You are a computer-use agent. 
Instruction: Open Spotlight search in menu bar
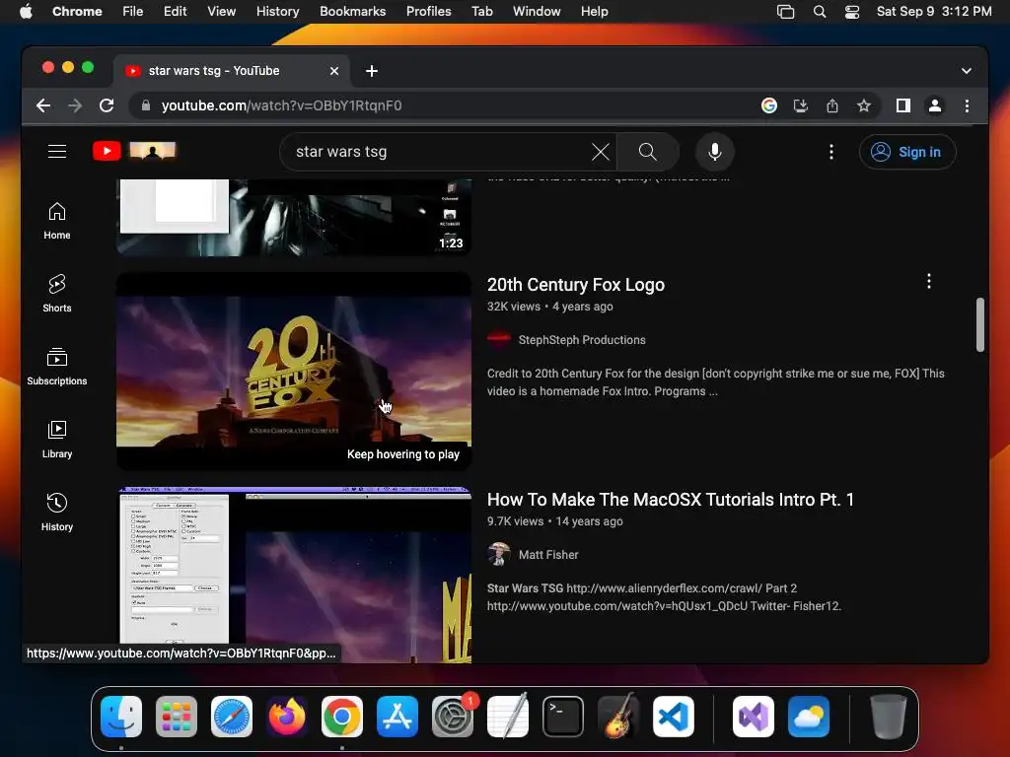820,12
